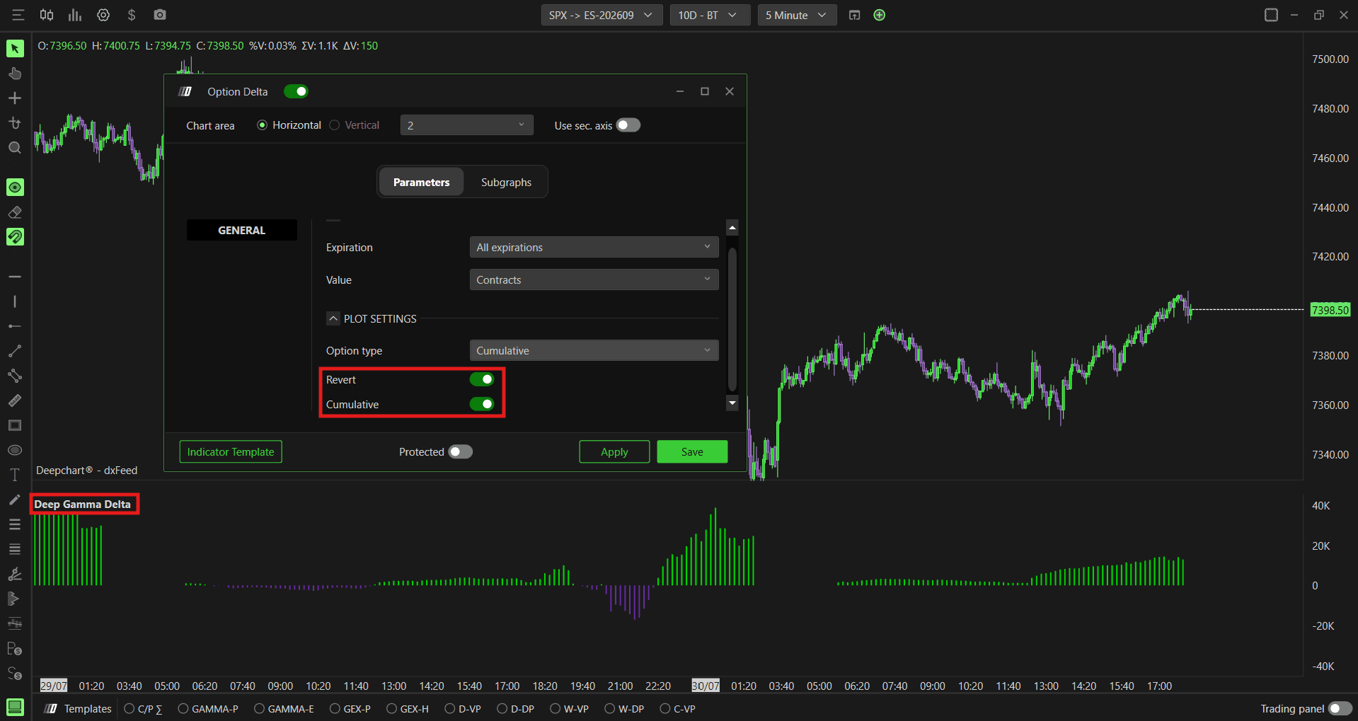Select the ellipse drawing tool

click(15, 450)
